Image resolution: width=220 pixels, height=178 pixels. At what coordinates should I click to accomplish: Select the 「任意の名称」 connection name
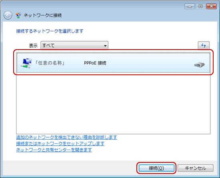(50, 63)
